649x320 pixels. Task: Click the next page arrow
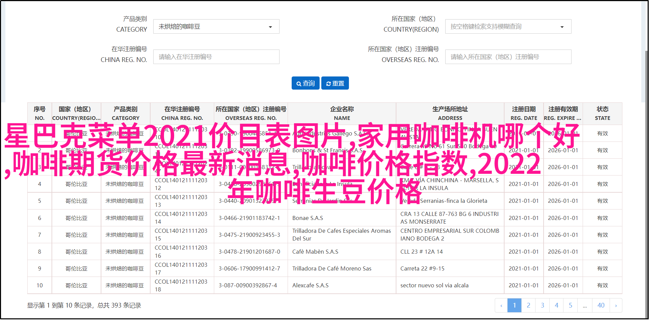coord(616,306)
